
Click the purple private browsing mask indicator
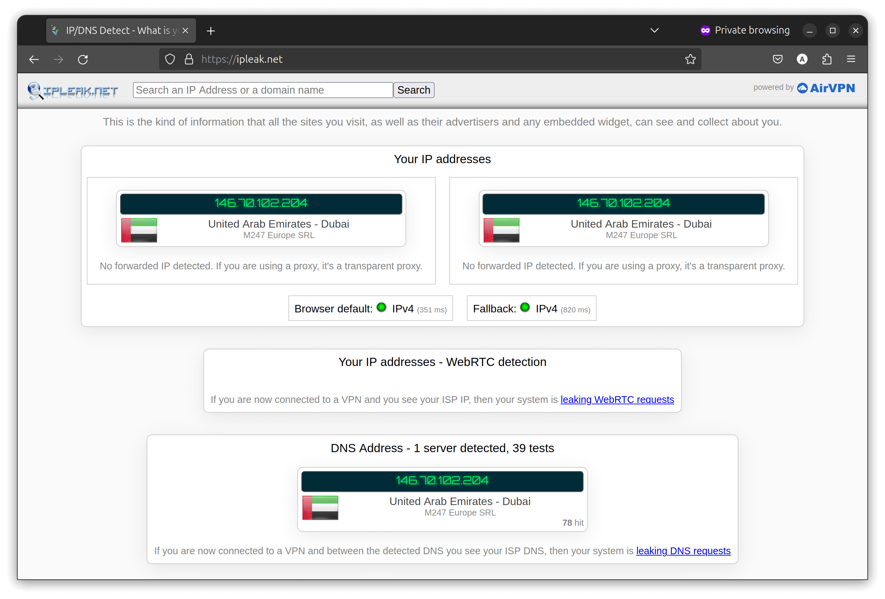tap(705, 30)
